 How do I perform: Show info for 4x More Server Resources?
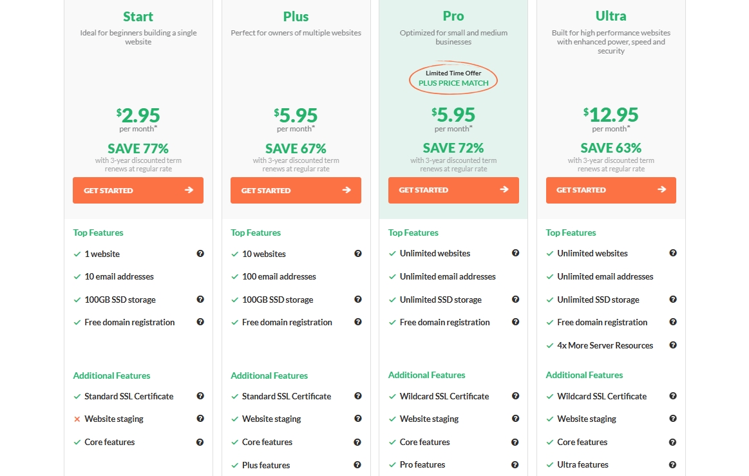[x=673, y=345]
